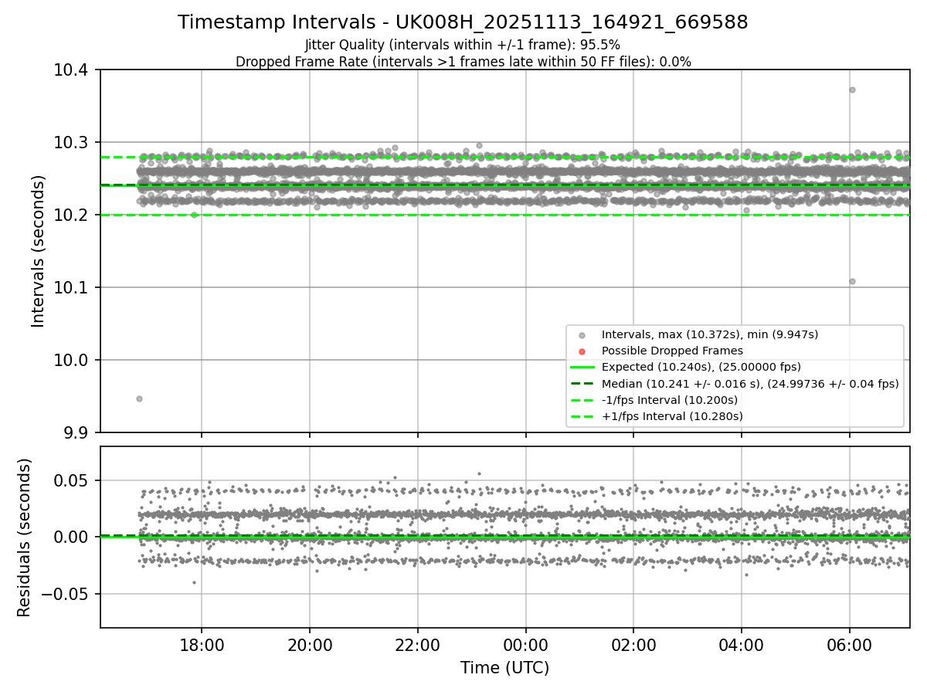Click the x-axis tick label 04:00

[x=742, y=645]
